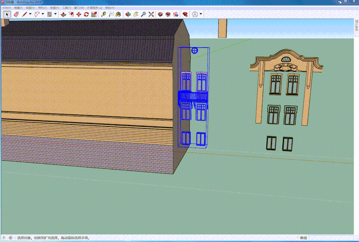Click the info circle icon in status bar

coord(11,238)
